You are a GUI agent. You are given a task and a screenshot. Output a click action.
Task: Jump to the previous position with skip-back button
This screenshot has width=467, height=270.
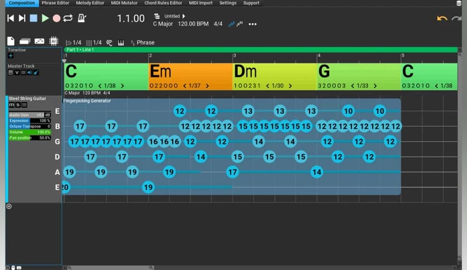11,18
